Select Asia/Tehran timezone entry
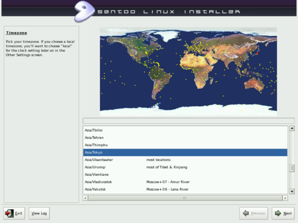 click(x=185, y=138)
